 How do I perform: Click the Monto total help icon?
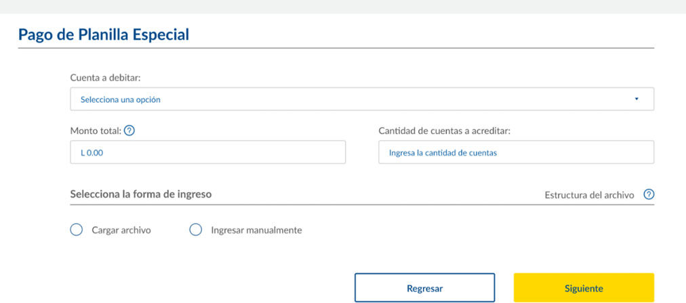pos(129,131)
